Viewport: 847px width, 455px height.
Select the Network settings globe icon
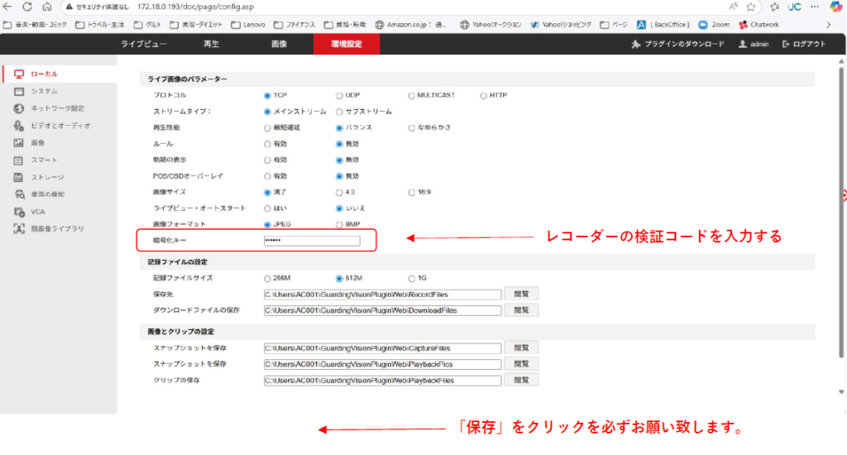click(19, 108)
